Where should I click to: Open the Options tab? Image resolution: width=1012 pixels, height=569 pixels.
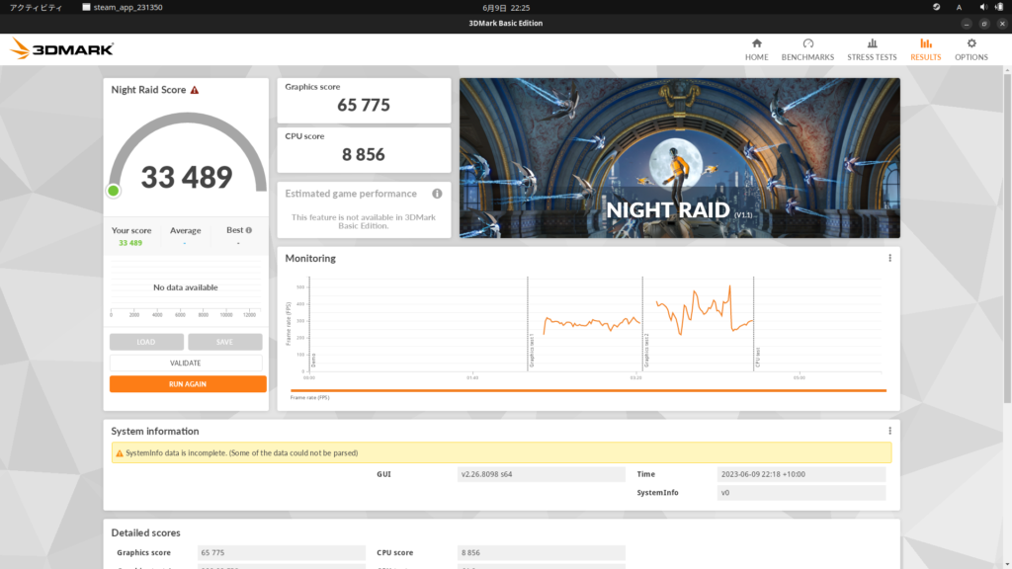point(970,49)
